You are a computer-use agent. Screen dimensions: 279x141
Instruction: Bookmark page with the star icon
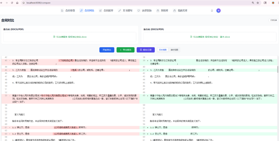(x=258, y=3)
